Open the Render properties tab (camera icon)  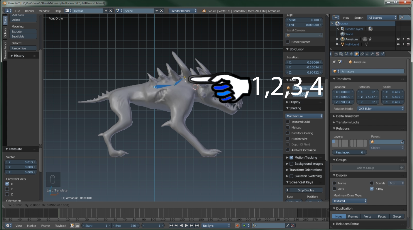tap(336, 54)
